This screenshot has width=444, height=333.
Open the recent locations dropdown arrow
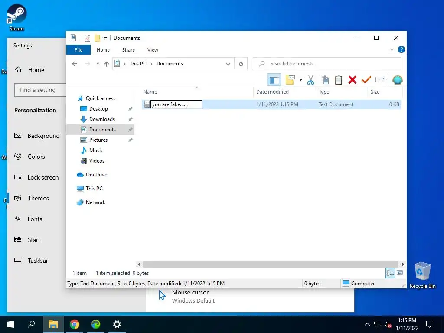pyautogui.click(x=98, y=64)
